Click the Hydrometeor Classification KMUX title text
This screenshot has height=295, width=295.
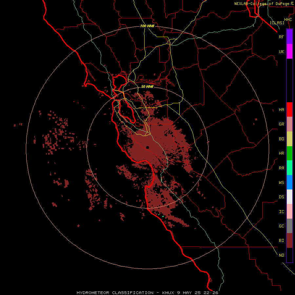point(147,293)
